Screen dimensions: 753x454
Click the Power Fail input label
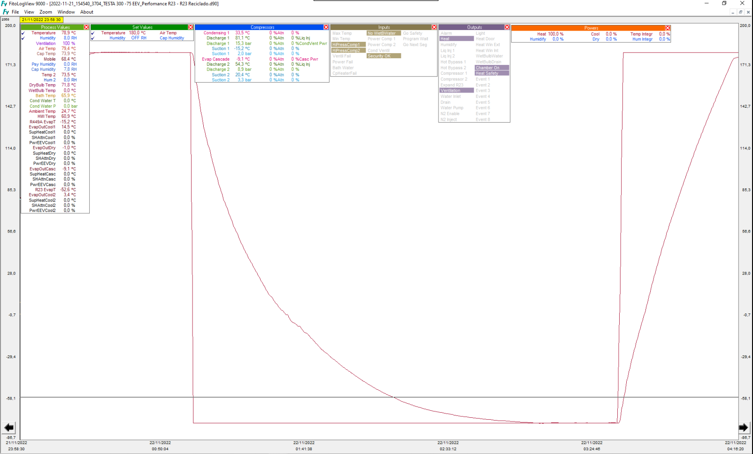click(x=343, y=62)
